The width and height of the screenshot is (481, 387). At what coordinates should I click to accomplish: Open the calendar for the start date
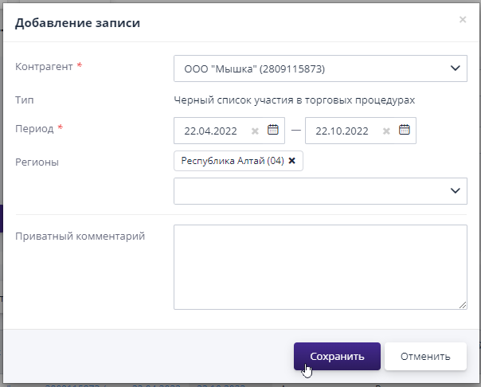(x=273, y=131)
